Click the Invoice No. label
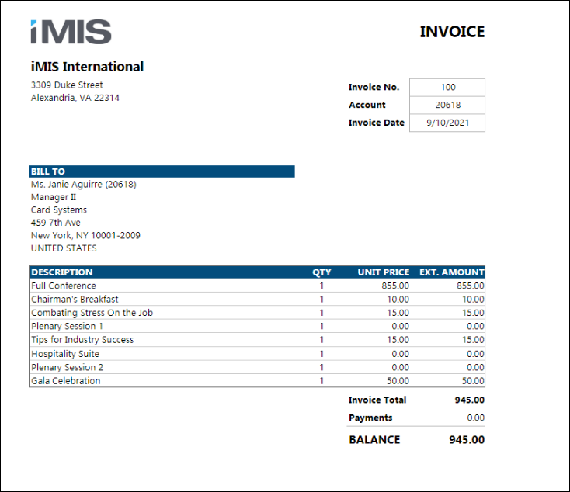 coord(374,87)
